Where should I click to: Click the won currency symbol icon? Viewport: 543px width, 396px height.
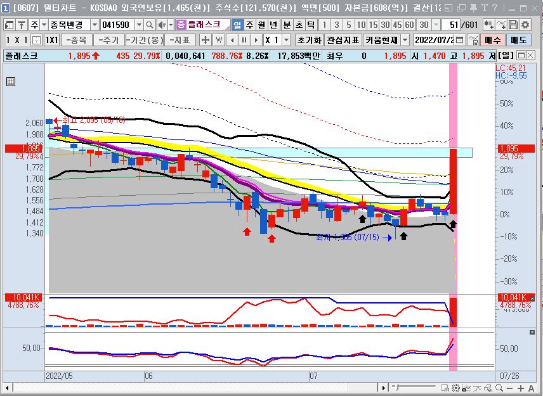[x=218, y=40]
